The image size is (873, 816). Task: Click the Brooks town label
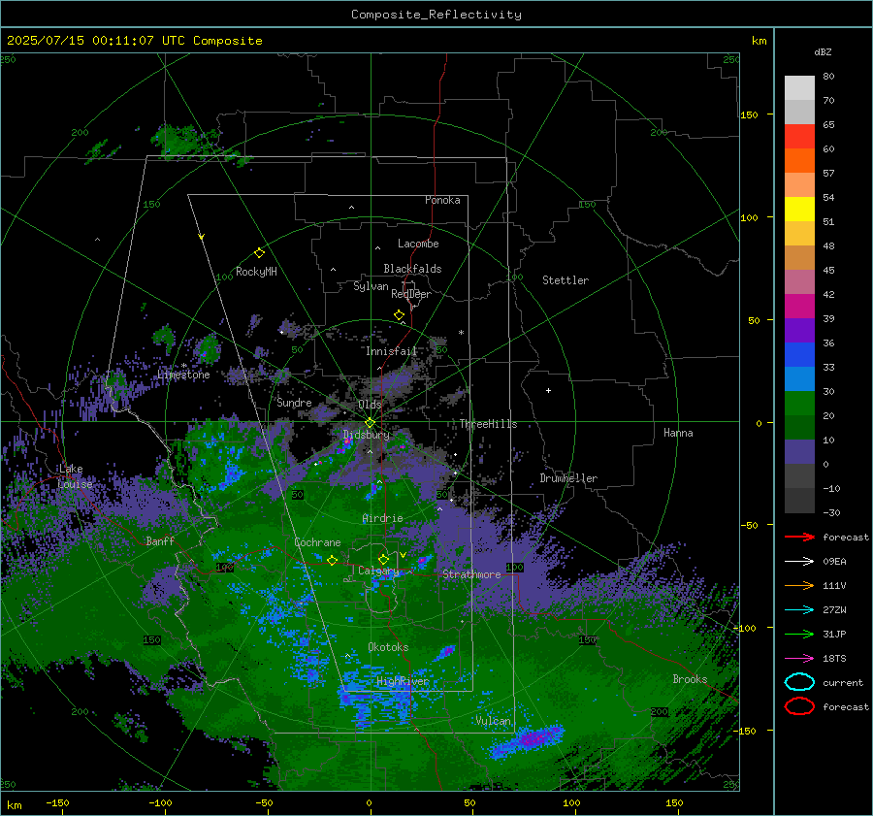[x=690, y=679]
